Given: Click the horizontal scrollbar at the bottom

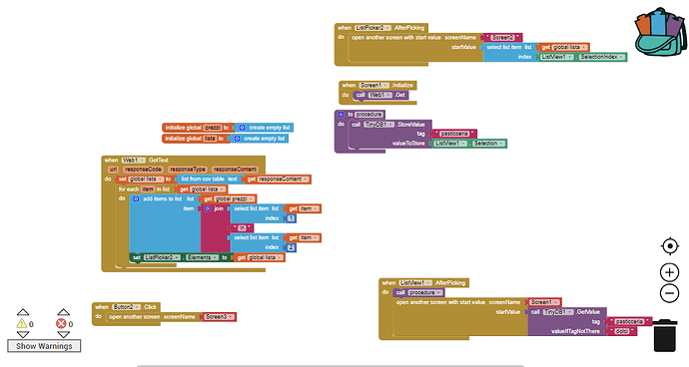Looking at the screenshot, I should coord(331,365).
